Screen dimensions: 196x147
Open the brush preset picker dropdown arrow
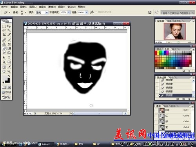click(x=25, y=13)
